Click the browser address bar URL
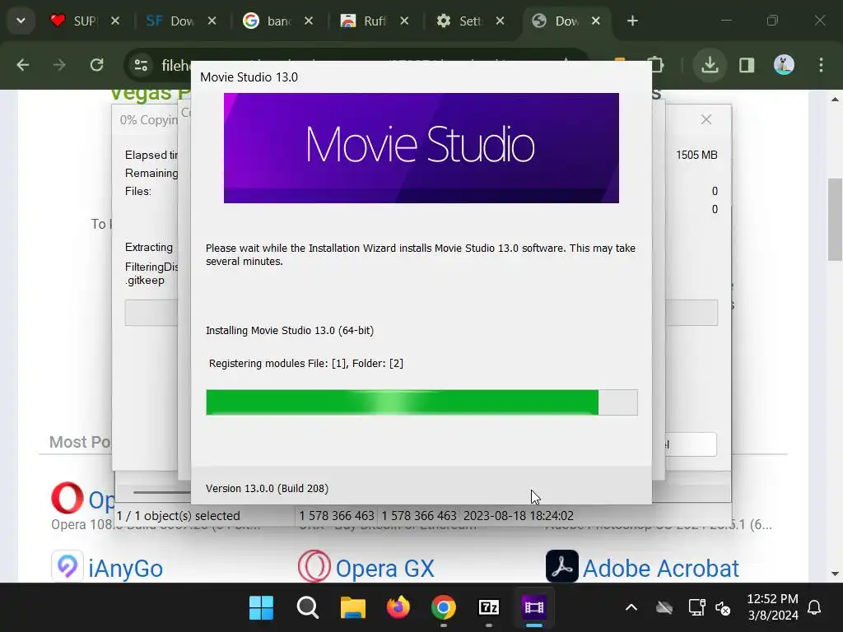This screenshot has height=632, width=843. [x=176, y=65]
